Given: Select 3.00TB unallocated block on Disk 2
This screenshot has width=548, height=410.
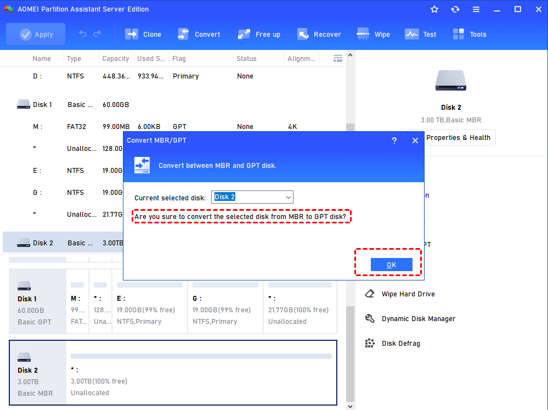Looking at the screenshot, I should (201, 373).
